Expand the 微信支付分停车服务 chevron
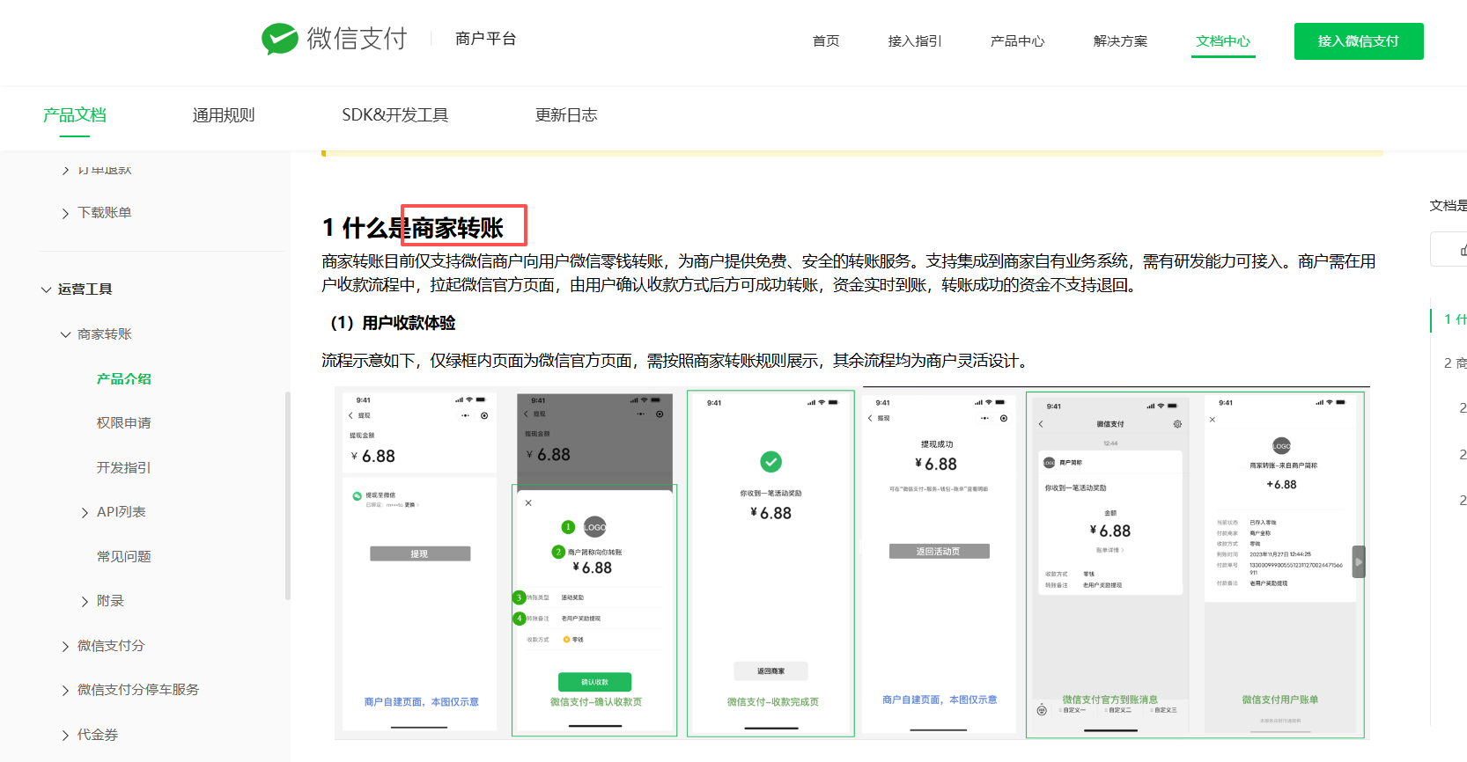 [x=65, y=690]
